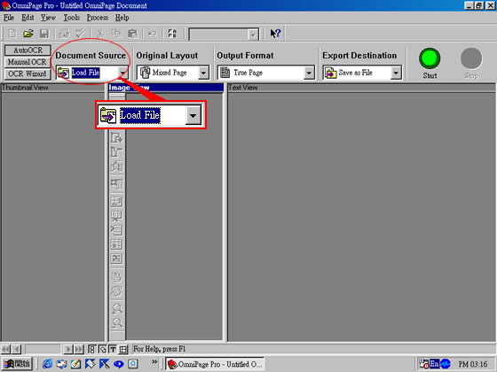The image size is (497, 372).
Task: Open the Document Source dropdown arrow
Action: point(122,73)
